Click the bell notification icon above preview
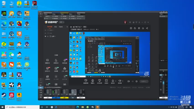 [143, 28]
